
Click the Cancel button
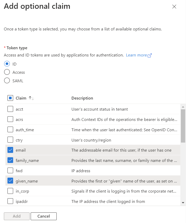[44, 216]
